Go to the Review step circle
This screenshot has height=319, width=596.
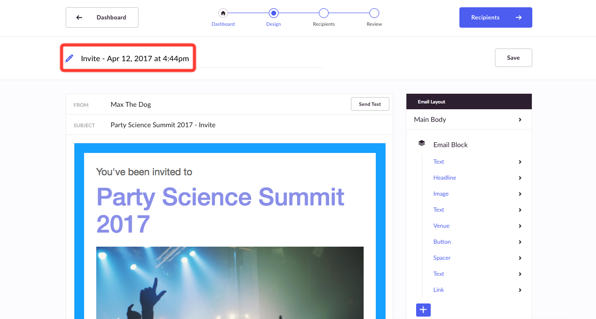(374, 13)
